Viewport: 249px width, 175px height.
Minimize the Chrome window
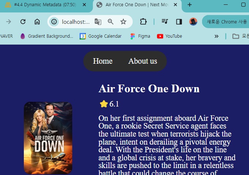point(226,5)
